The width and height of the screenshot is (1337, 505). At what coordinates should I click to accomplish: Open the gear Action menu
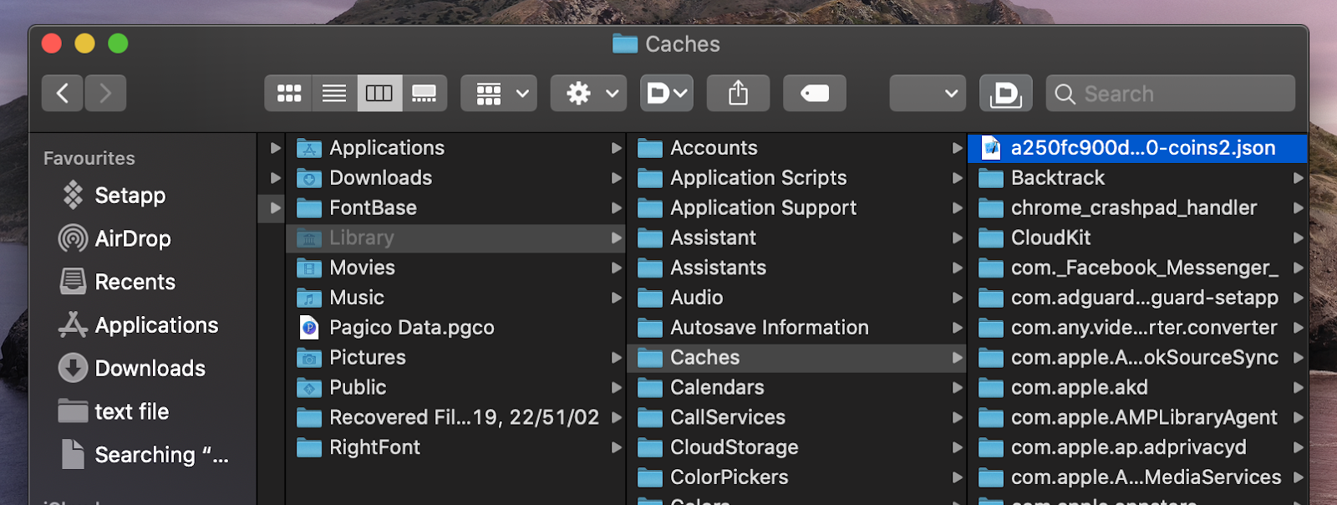point(589,93)
